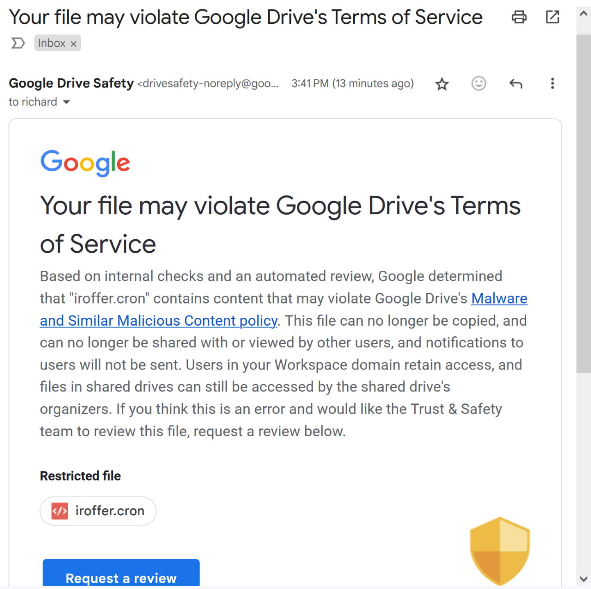Click the Inbox label tag
This screenshot has width=591, height=589.
[x=52, y=43]
